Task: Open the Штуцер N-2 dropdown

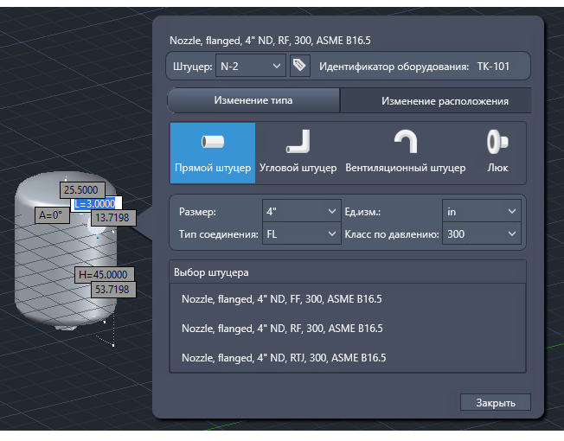Action: pyautogui.click(x=250, y=66)
